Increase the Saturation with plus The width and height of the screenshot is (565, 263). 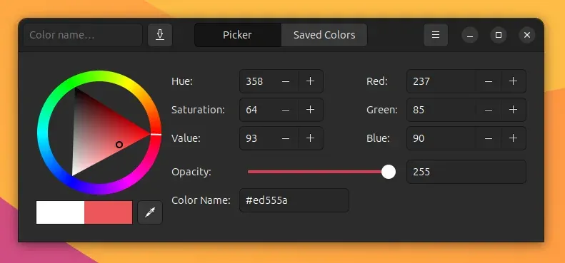pyautogui.click(x=310, y=110)
